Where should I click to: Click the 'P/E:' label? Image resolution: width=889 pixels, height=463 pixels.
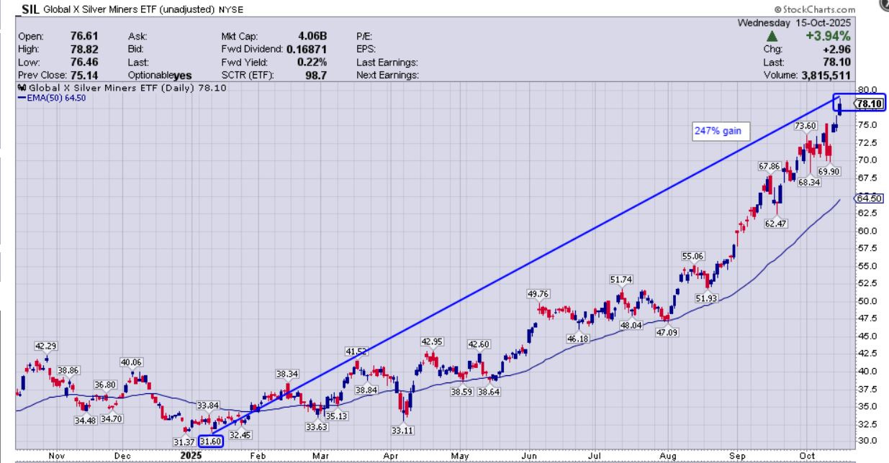pyautogui.click(x=365, y=36)
